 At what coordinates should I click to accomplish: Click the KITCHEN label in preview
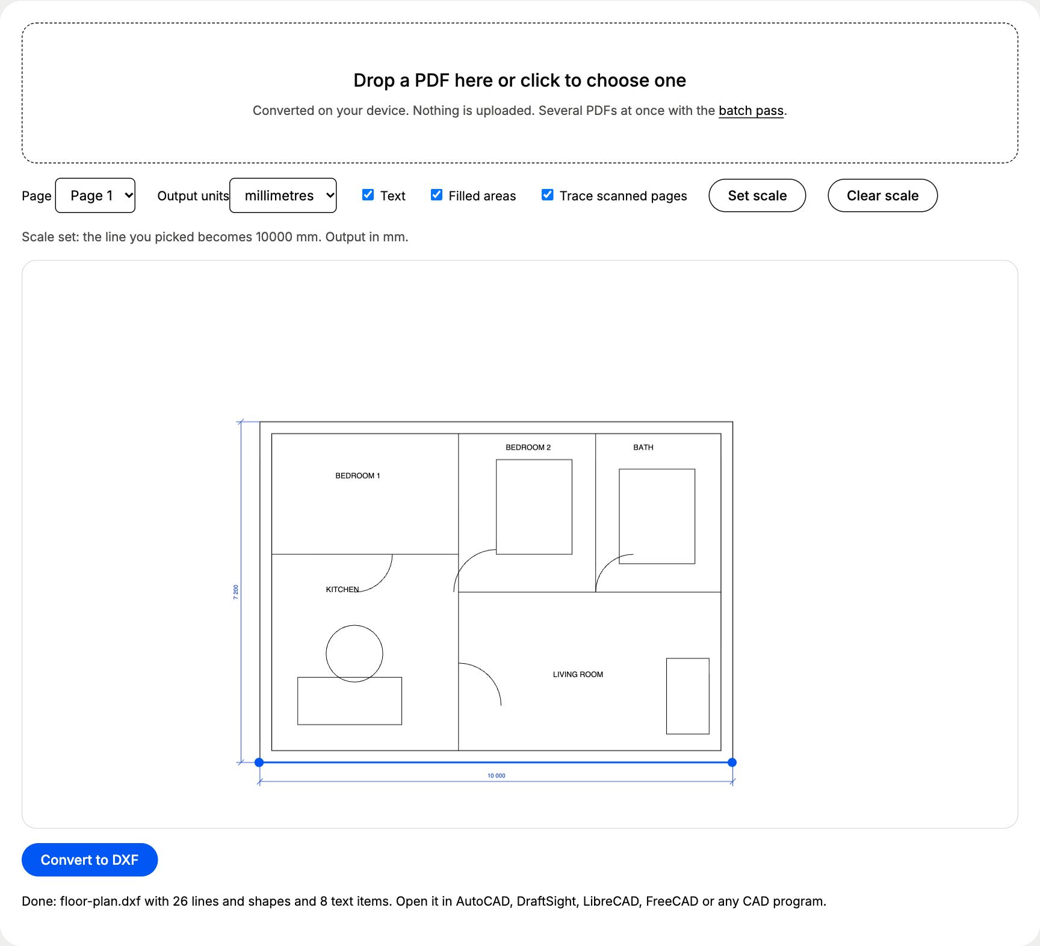342,590
